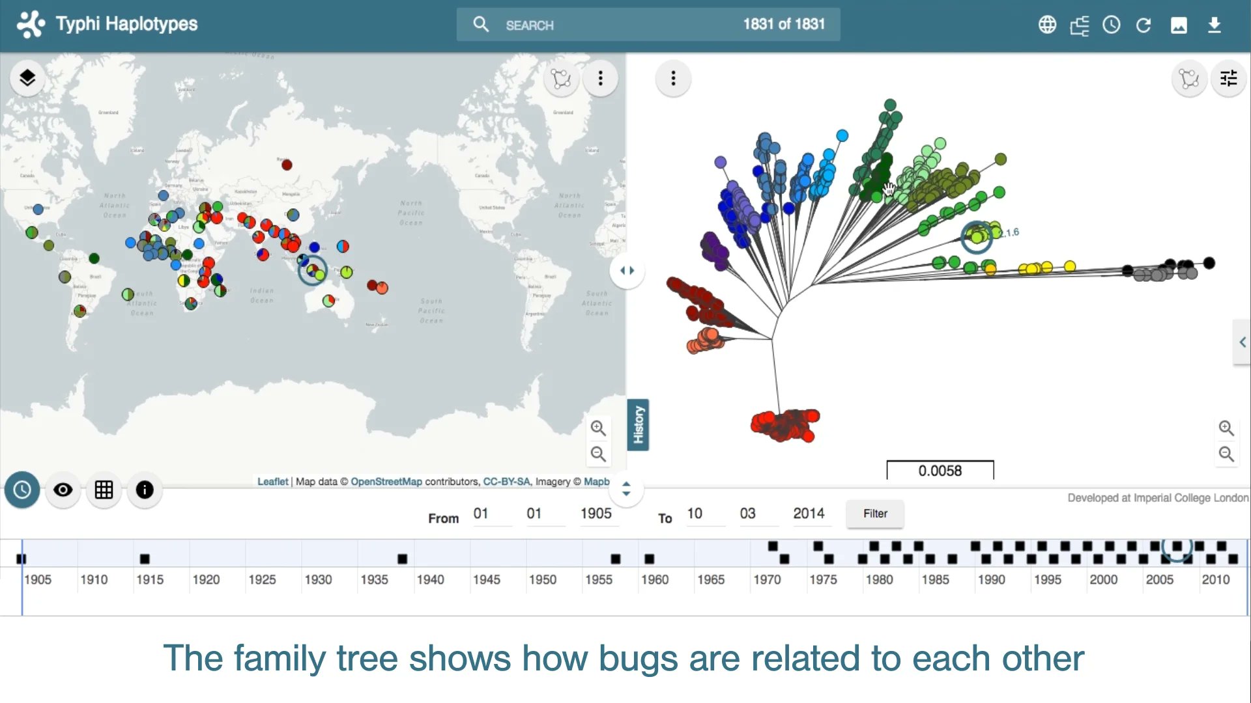The image size is (1251, 703).
Task: Click the save image icon in header
Action: click(1179, 25)
